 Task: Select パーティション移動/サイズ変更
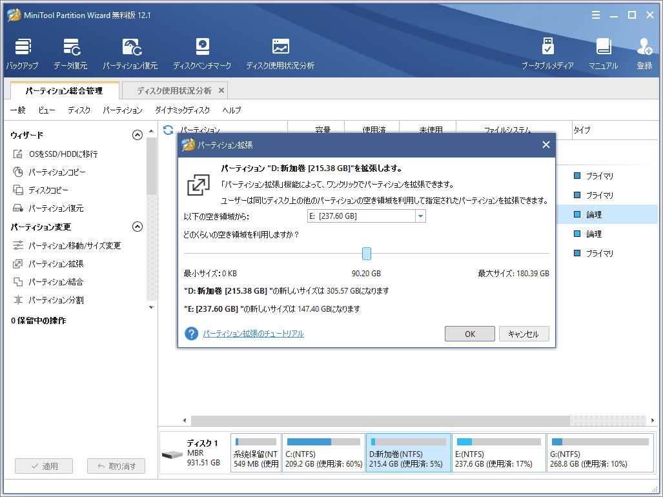click(x=66, y=245)
